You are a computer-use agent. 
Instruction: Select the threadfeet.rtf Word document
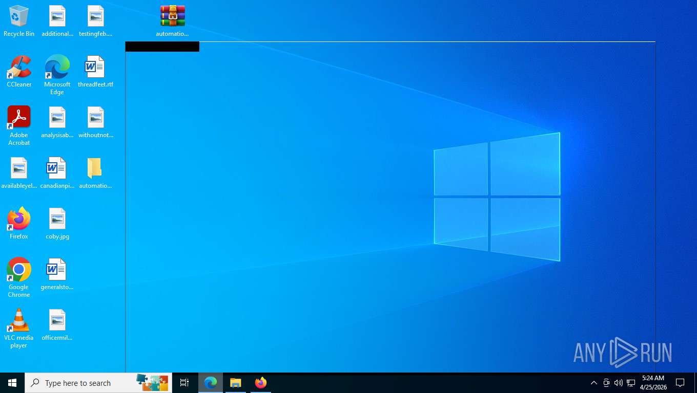[x=96, y=72]
